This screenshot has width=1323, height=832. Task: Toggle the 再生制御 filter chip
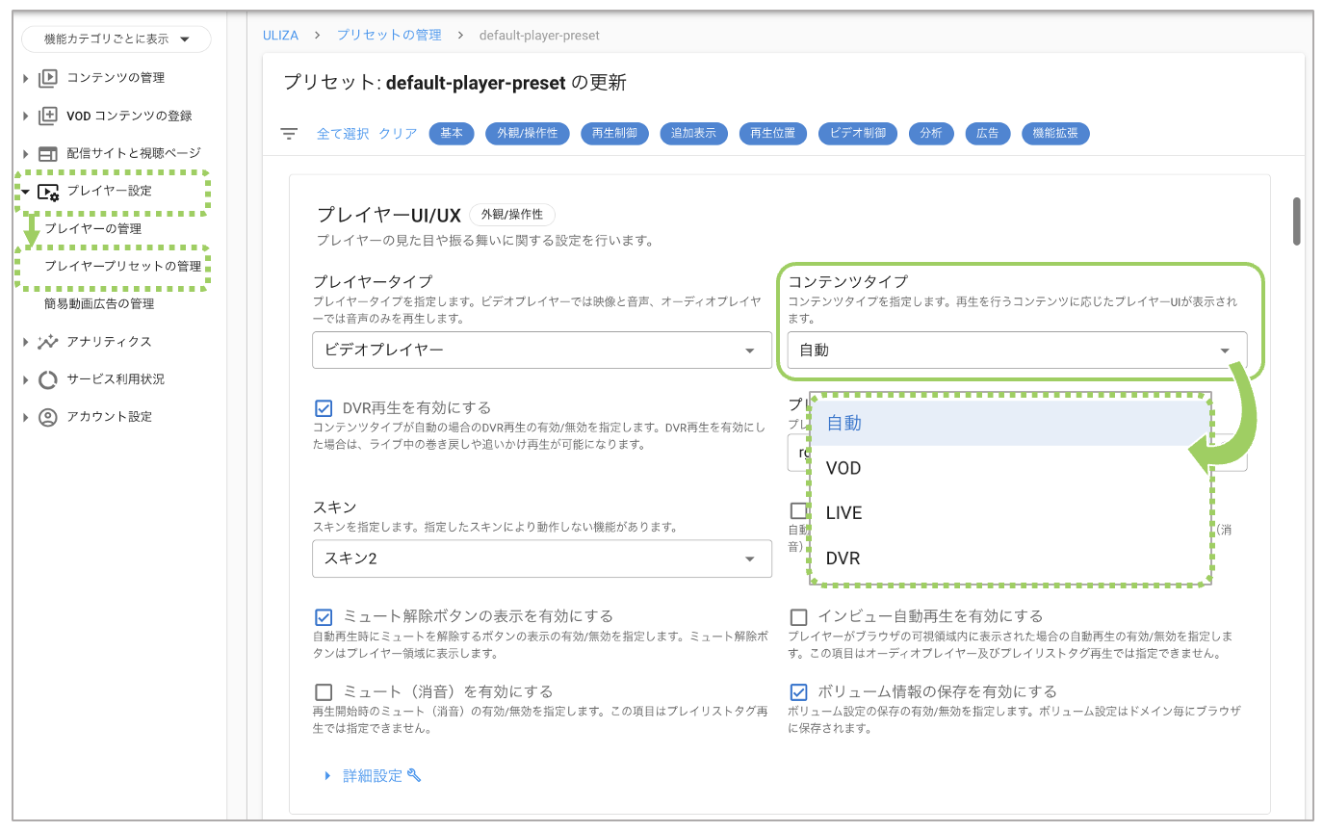pyautogui.click(x=614, y=134)
